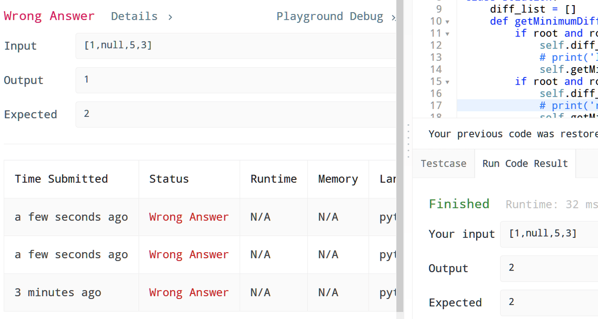Collapse the code fold arrow at line 10

(x=447, y=21)
